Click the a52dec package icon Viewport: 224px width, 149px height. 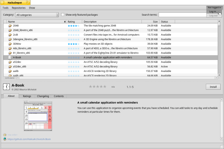point(10,62)
